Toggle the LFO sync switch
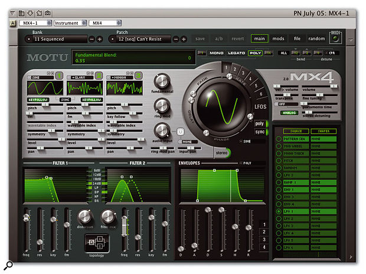 [261, 132]
